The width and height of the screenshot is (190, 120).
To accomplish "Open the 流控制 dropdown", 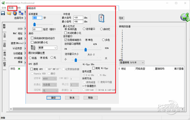I will pos(50,90).
